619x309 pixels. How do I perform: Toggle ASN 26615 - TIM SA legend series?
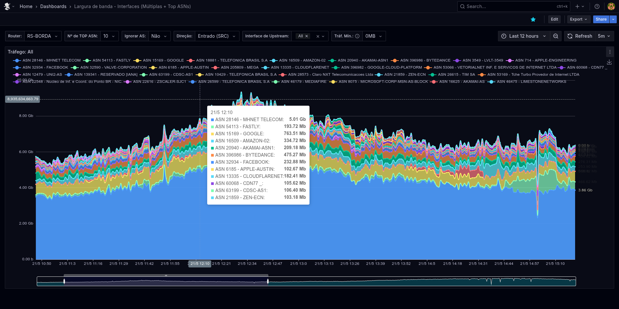(x=456, y=74)
